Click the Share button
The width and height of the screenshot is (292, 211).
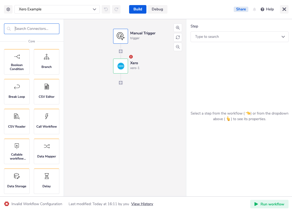pyautogui.click(x=241, y=9)
